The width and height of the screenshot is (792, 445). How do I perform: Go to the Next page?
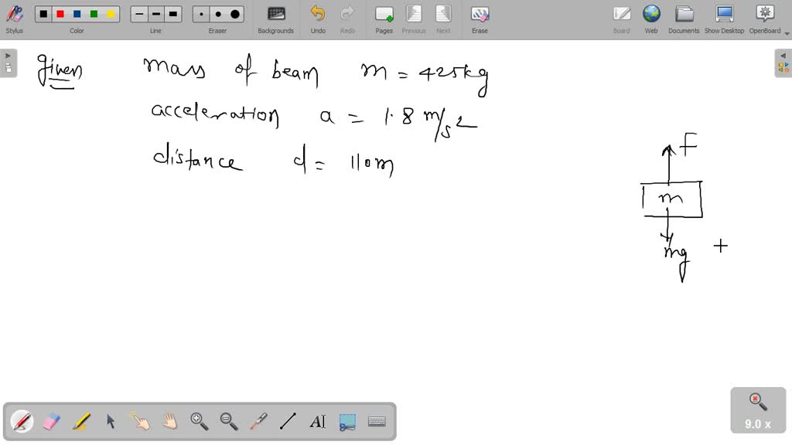(x=443, y=19)
